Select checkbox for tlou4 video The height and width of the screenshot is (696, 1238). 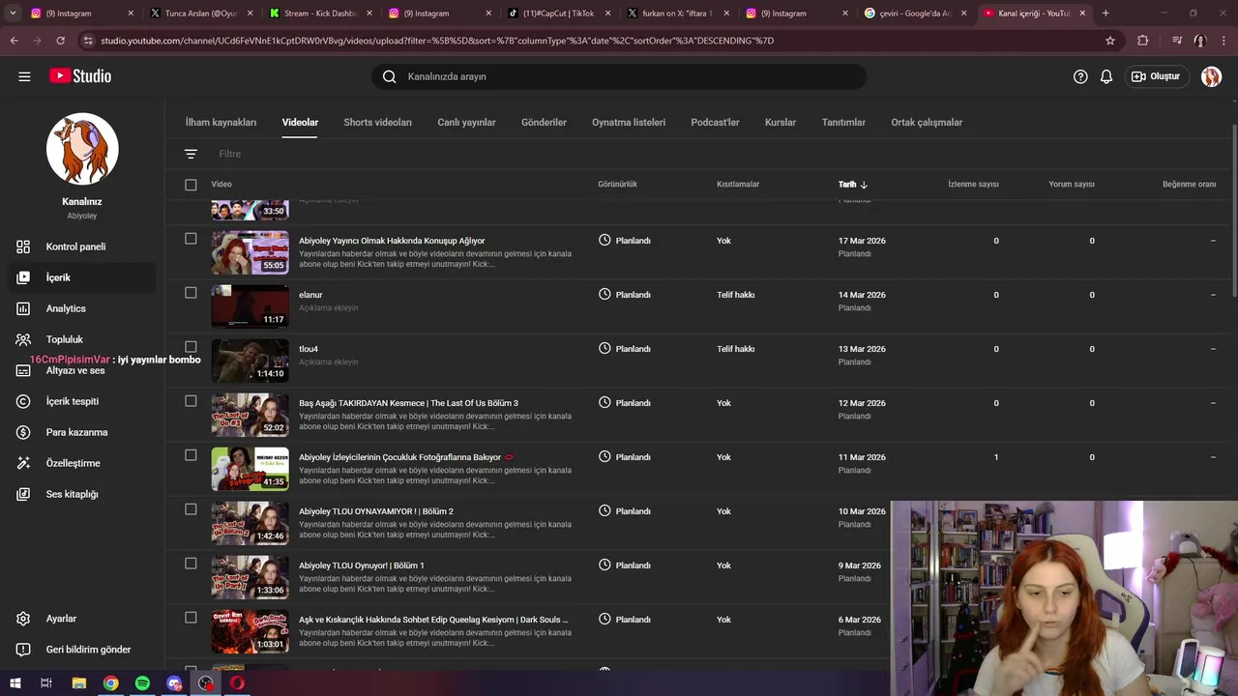pyautogui.click(x=191, y=347)
